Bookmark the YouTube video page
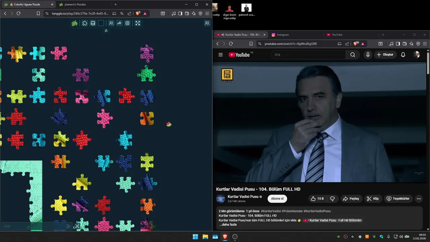430x242 pixels. (251, 44)
